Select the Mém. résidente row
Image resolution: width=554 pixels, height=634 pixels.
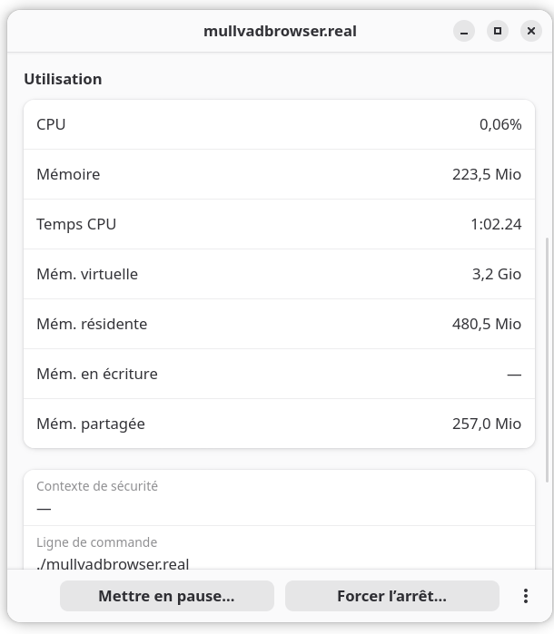pyautogui.click(x=279, y=324)
